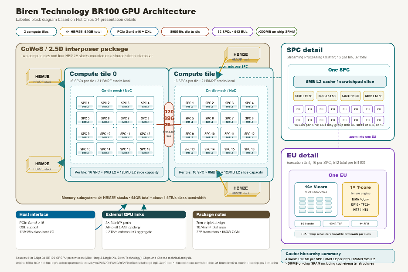The height and width of the screenshot is (272, 408).
Task: Click SPC 8 block in Compute tile 1
Action: pyautogui.click(x=249, y=118)
